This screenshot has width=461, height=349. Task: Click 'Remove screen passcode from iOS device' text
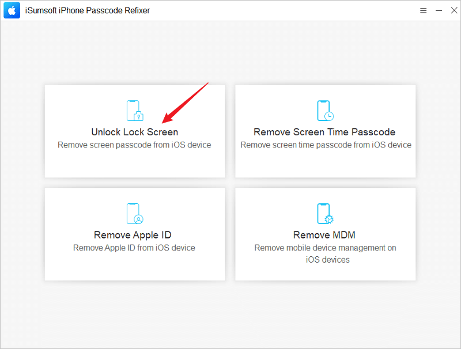(134, 145)
